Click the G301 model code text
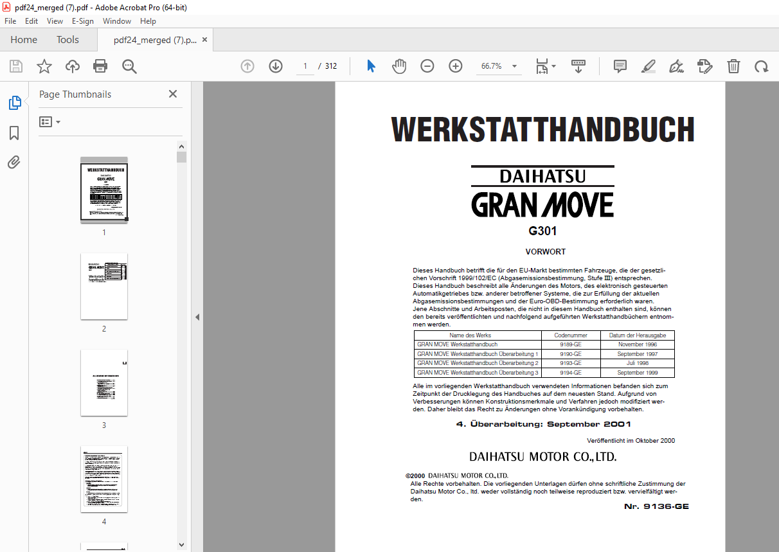 click(x=543, y=231)
